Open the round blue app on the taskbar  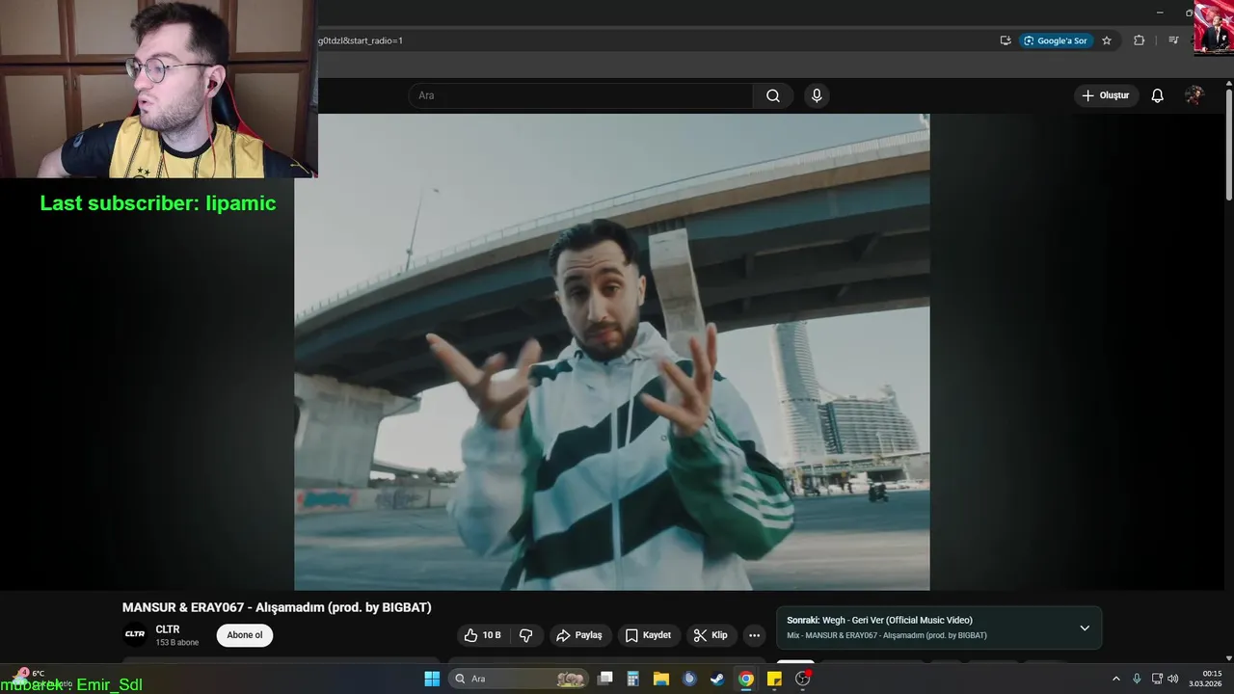689,679
